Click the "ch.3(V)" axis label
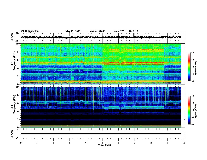This screenshot has height=160, width=207. (13, 134)
